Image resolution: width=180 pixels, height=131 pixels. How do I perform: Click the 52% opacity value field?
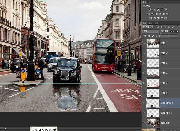pos(173,31)
